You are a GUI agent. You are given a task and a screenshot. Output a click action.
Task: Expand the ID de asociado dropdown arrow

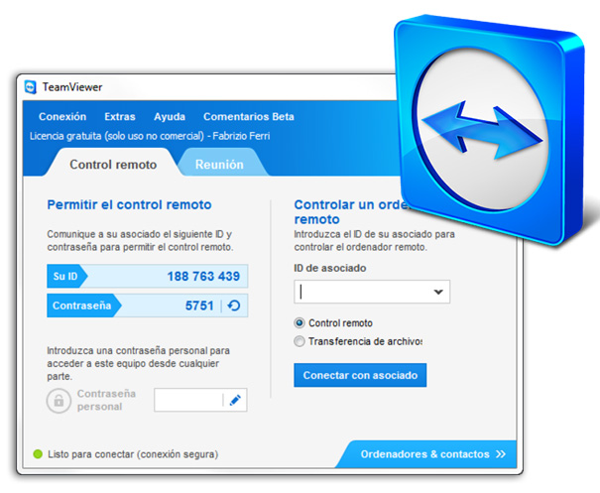(x=438, y=292)
